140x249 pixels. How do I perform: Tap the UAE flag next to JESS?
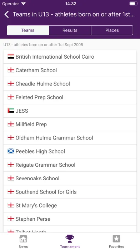(x=11, y=111)
